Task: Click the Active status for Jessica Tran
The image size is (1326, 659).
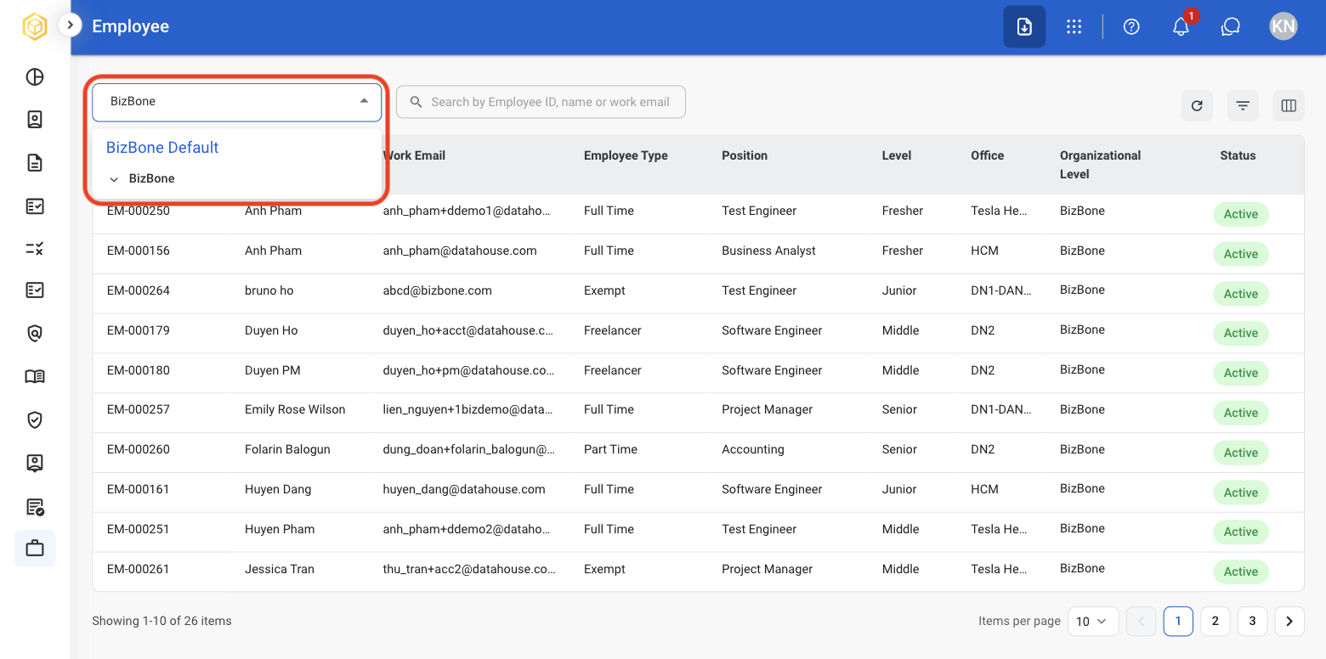Action: click(1241, 572)
